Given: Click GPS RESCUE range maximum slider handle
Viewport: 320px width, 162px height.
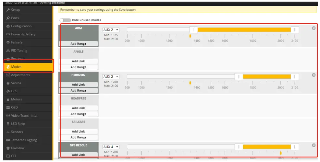Looking at the screenshot, I should pos(295,147).
